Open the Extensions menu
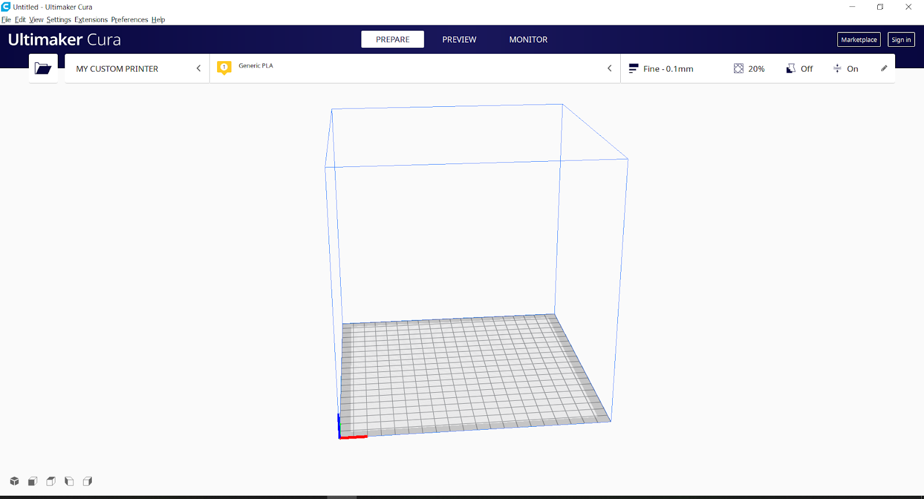Viewport: 924px width, 499px height. coord(91,20)
